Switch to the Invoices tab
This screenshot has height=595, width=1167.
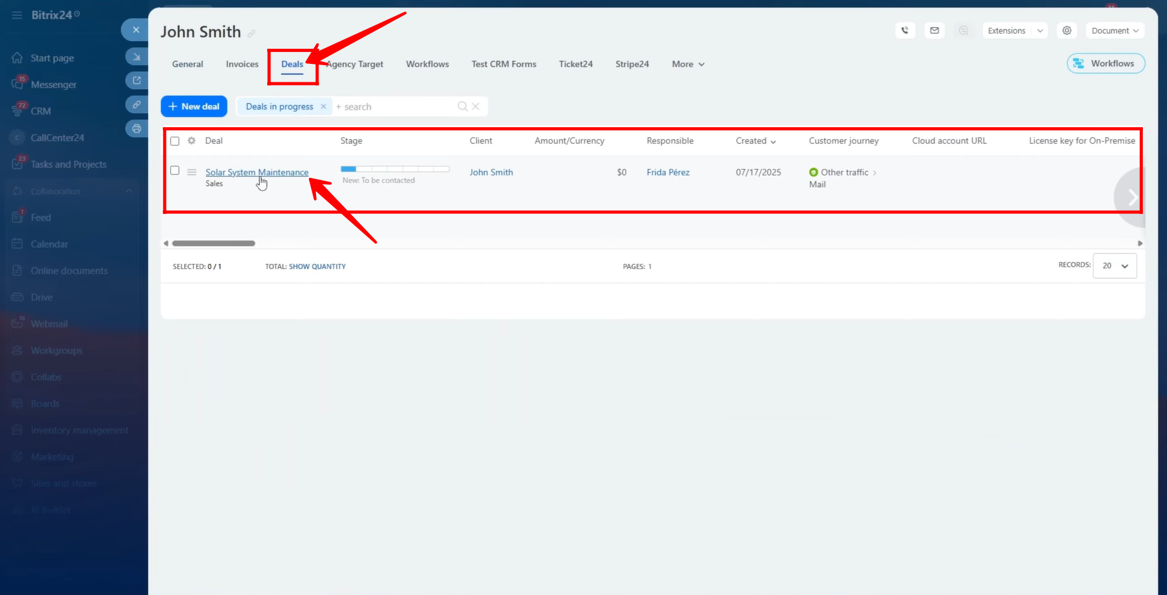(242, 64)
